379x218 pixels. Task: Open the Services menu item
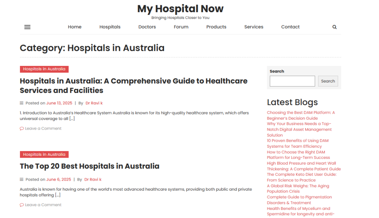(254, 27)
